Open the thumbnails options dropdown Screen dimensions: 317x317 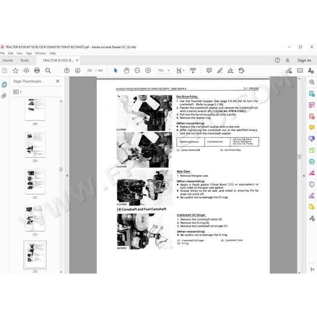(17, 92)
